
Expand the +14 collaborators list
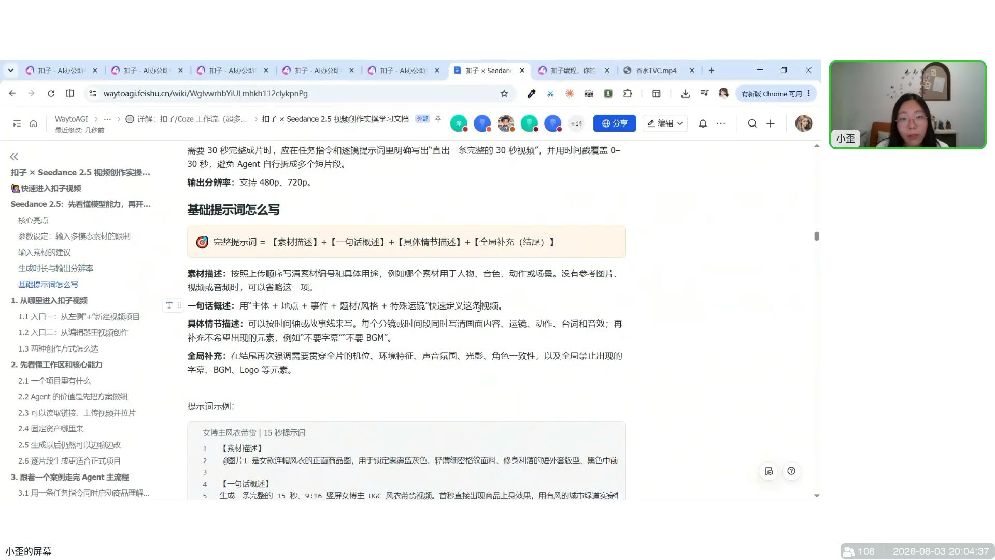tap(576, 123)
